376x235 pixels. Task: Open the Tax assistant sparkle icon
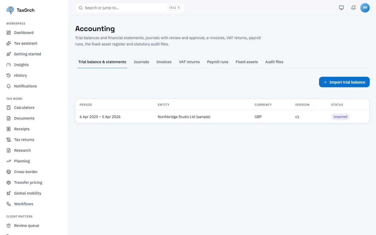[9, 43]
